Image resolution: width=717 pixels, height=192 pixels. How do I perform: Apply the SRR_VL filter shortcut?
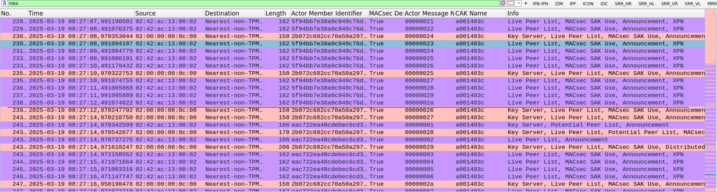click(692, 4)
